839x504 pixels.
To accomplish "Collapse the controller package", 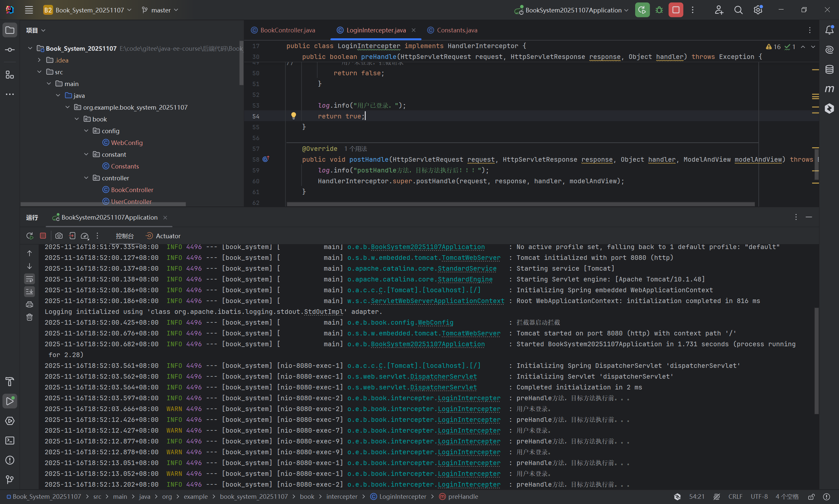I will 87,178.
